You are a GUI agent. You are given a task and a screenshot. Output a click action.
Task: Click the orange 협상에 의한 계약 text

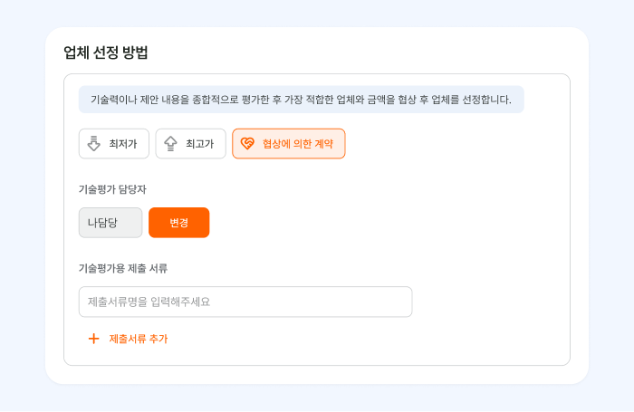point(298,144)
